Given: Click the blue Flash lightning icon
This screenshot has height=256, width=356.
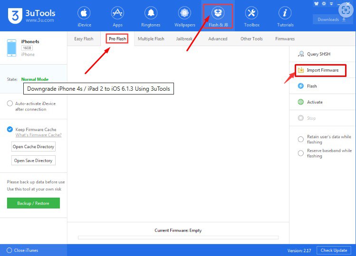Looking at the screenshot, I should [301, 86].
